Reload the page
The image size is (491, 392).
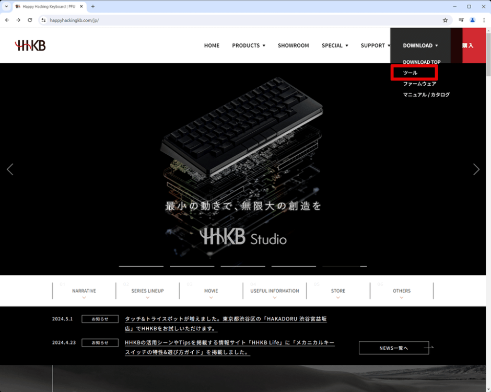[x=30, y=19]
